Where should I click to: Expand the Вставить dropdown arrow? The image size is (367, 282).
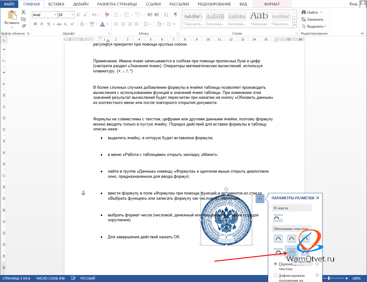pos(12,28)
